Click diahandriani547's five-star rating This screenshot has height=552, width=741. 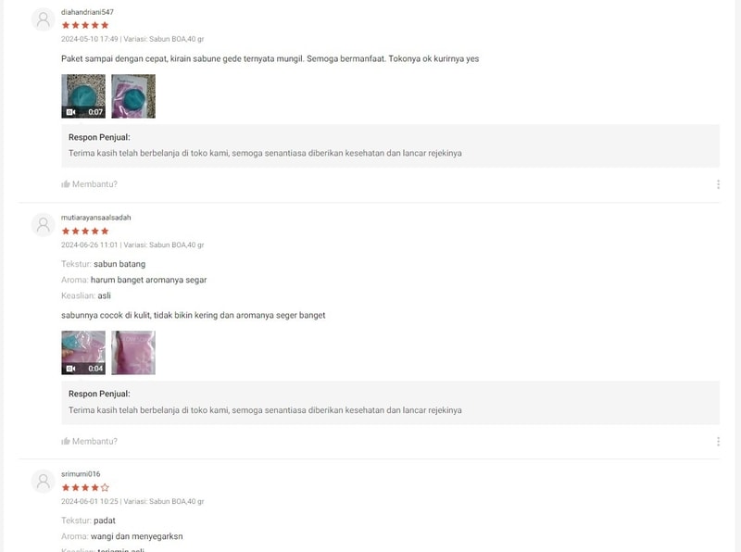pyautogui.click(x=85, y=25)
